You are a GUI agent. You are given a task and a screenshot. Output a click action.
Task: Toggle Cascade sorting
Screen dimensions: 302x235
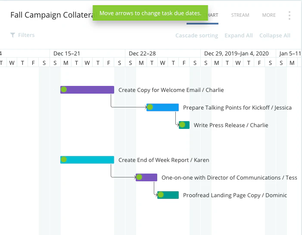tap(196, 36)
